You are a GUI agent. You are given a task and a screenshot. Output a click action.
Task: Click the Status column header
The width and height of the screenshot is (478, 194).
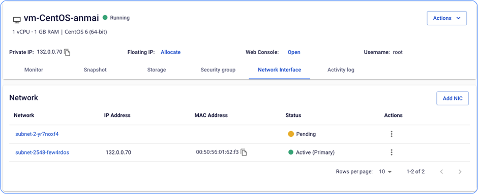tap(293, 115)
